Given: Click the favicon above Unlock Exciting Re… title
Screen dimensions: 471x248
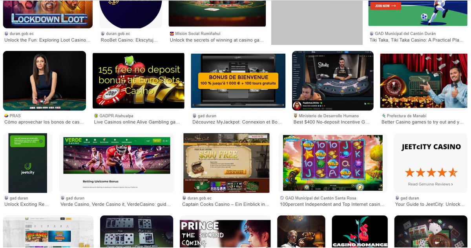Looking at the screenshot, I should coord(6,198).
